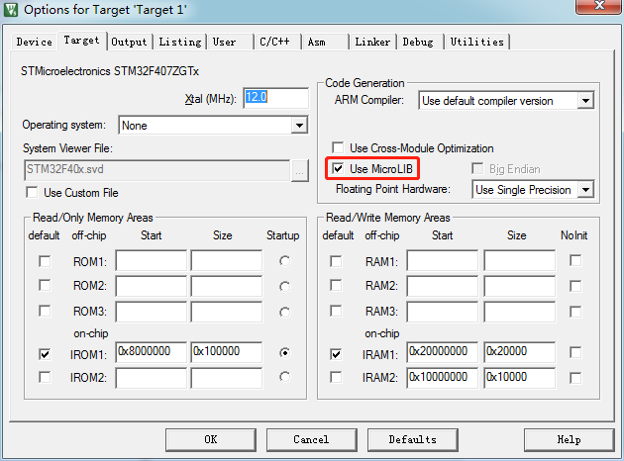624x461 pixels.
Task: Open the ARM Compiler version dropdown
Action: [506, 101]
